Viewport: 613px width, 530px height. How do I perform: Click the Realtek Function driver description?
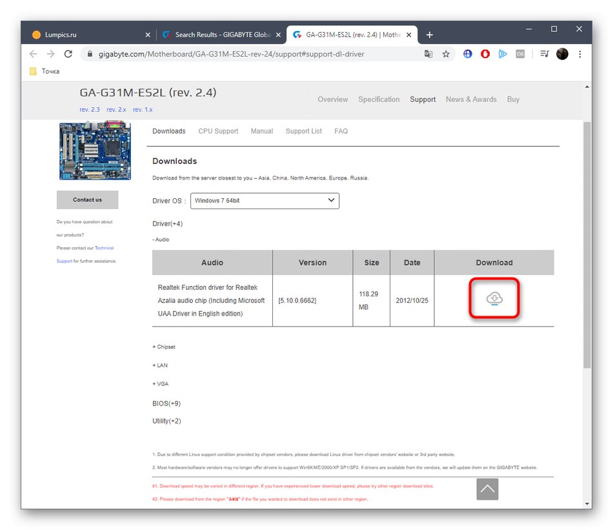pyautogui.click(x=211, y=300)
